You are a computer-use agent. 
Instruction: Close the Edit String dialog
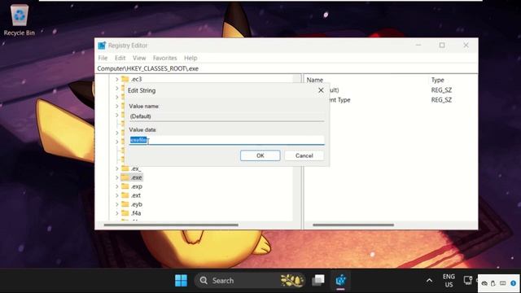(321, 90)
